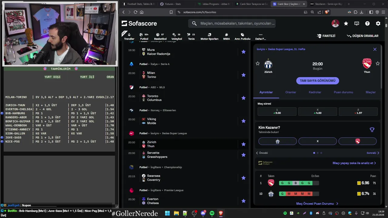Switch to iddaa Programı browser tab
The width and height of the screenshot is (388, 218).
tap(214, 4)
